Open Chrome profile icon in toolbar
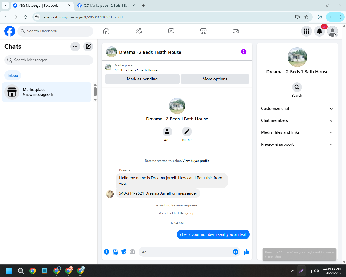The image size is (346, 277). (320, 17)
